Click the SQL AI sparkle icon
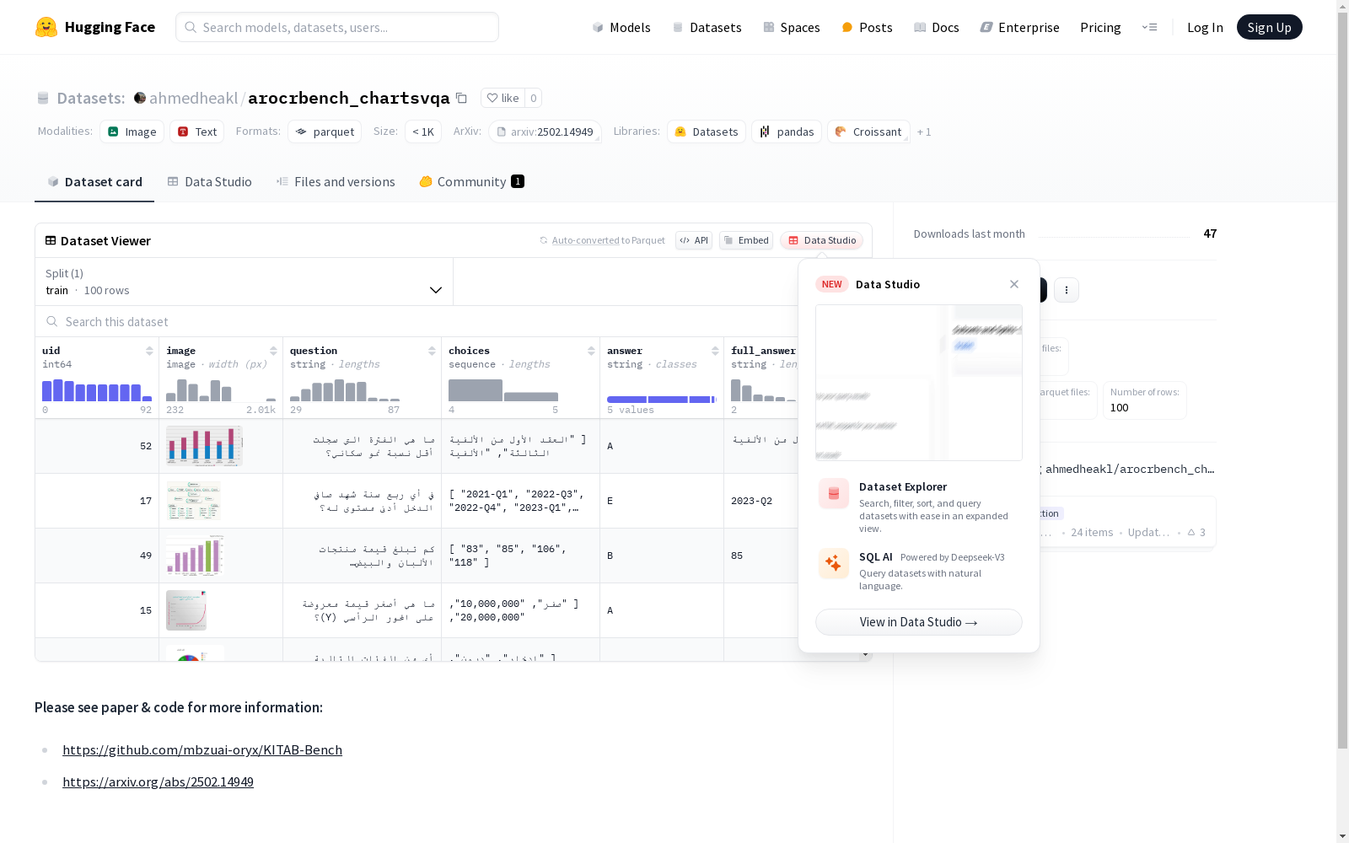The width and height of the screenshot is (1349, 843). [834, 564]
